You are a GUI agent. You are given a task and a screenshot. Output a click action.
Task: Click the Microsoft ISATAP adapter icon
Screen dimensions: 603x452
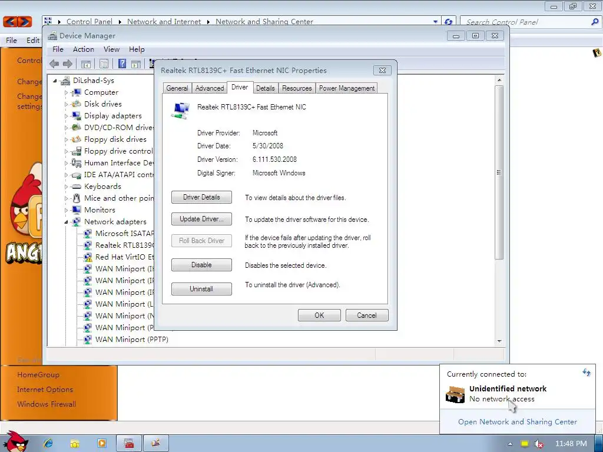click(88, 233)
